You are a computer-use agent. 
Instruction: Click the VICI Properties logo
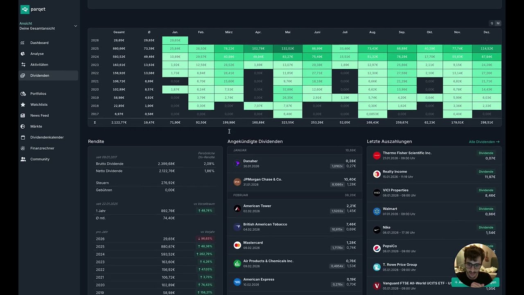[377, 193]
